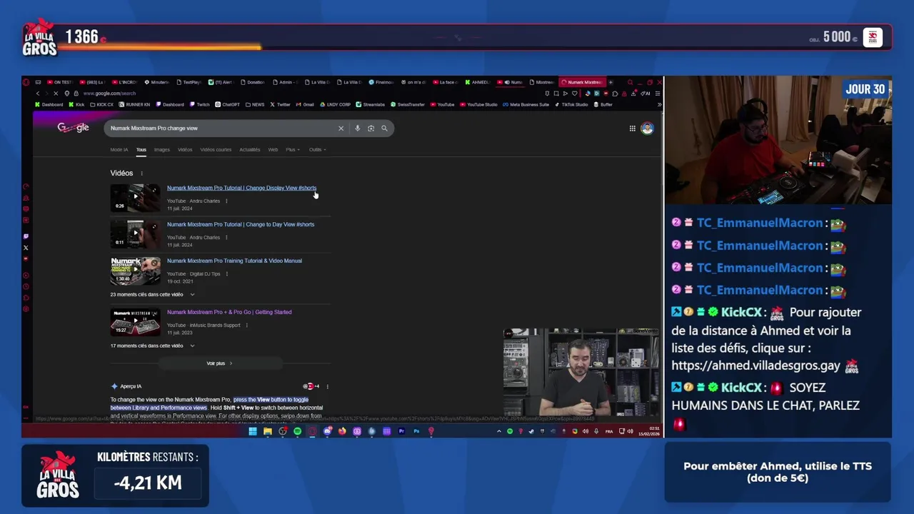
Task: Open the Twitch bookmark
Action: click(x=200, y=105)
